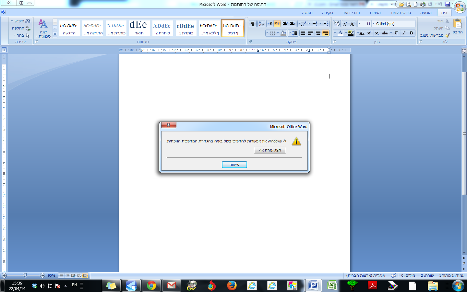Open Excel from the taskbar
This screenshot has height=292, width=467.
(x=332, y=286)
